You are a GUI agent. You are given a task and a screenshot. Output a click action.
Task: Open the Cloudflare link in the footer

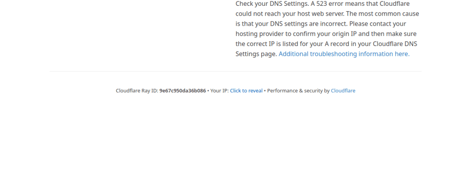[x=343, y=91]
